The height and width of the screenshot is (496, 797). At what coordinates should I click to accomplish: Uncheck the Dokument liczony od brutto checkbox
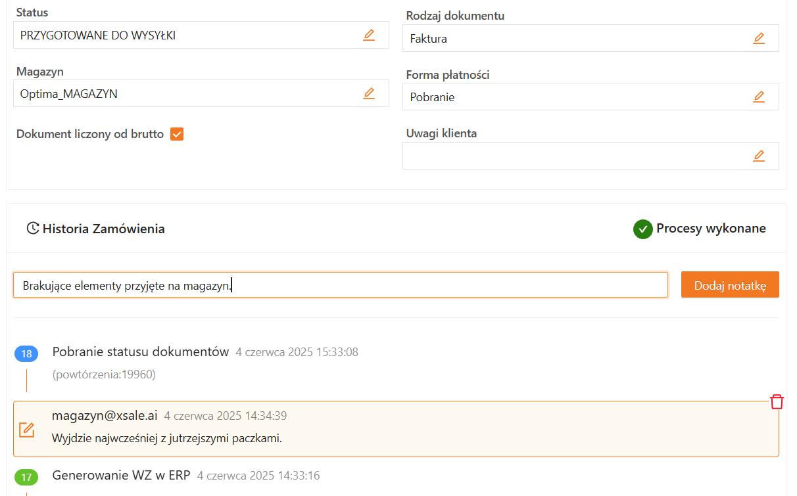point(177,134)
